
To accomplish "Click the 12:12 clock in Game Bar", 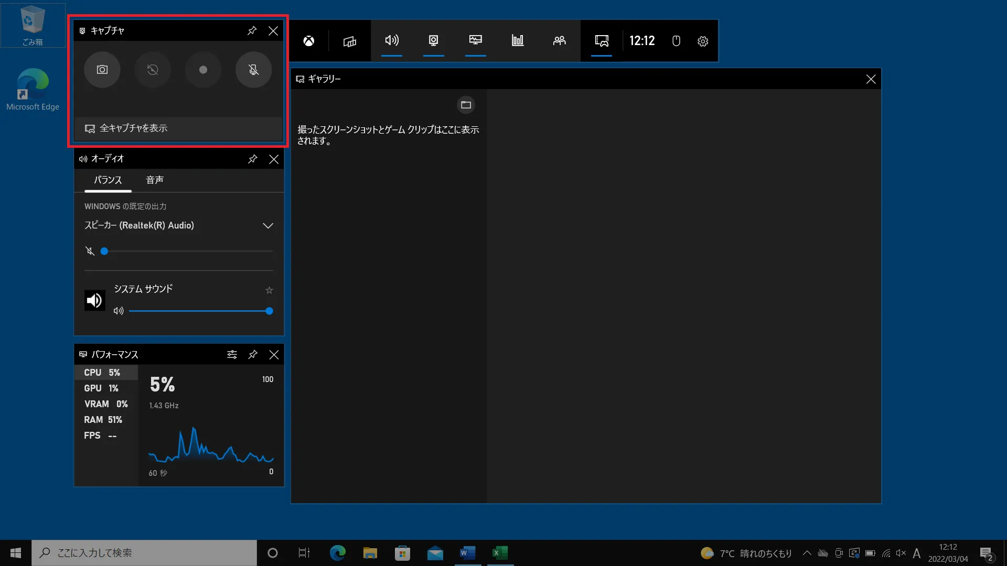I will coord(642,41).
